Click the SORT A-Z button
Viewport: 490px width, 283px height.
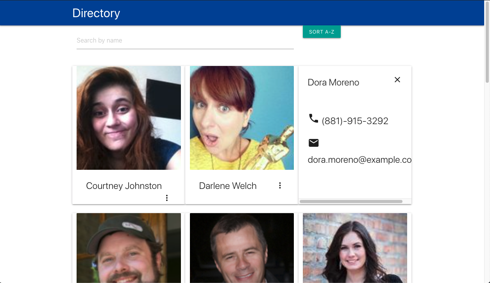[x=322, y=32]
